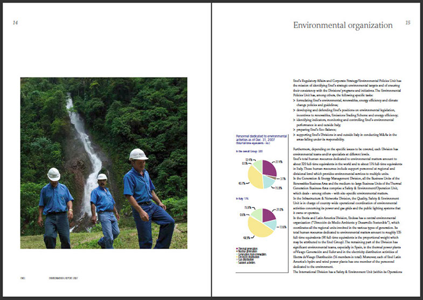Click the purple 21.0% slice of the Italy pie chart
The image size is (423, 300).
[268, 215]
